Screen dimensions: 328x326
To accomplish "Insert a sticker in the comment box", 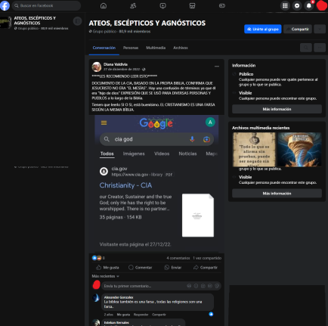I will point(217,286).
